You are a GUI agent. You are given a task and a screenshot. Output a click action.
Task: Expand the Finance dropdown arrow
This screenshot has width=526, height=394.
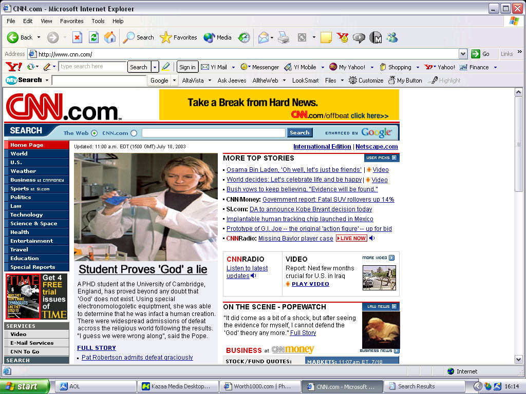click(x=495, y=67)
